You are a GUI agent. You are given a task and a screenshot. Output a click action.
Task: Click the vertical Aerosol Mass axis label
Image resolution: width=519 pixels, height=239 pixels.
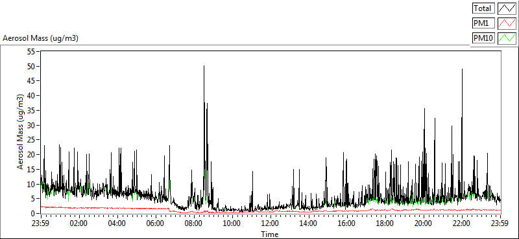tap(20, 131)
